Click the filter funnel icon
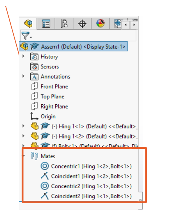Image resolution: width=173 pixels, height=211 pixels. (x=25, y=36)
